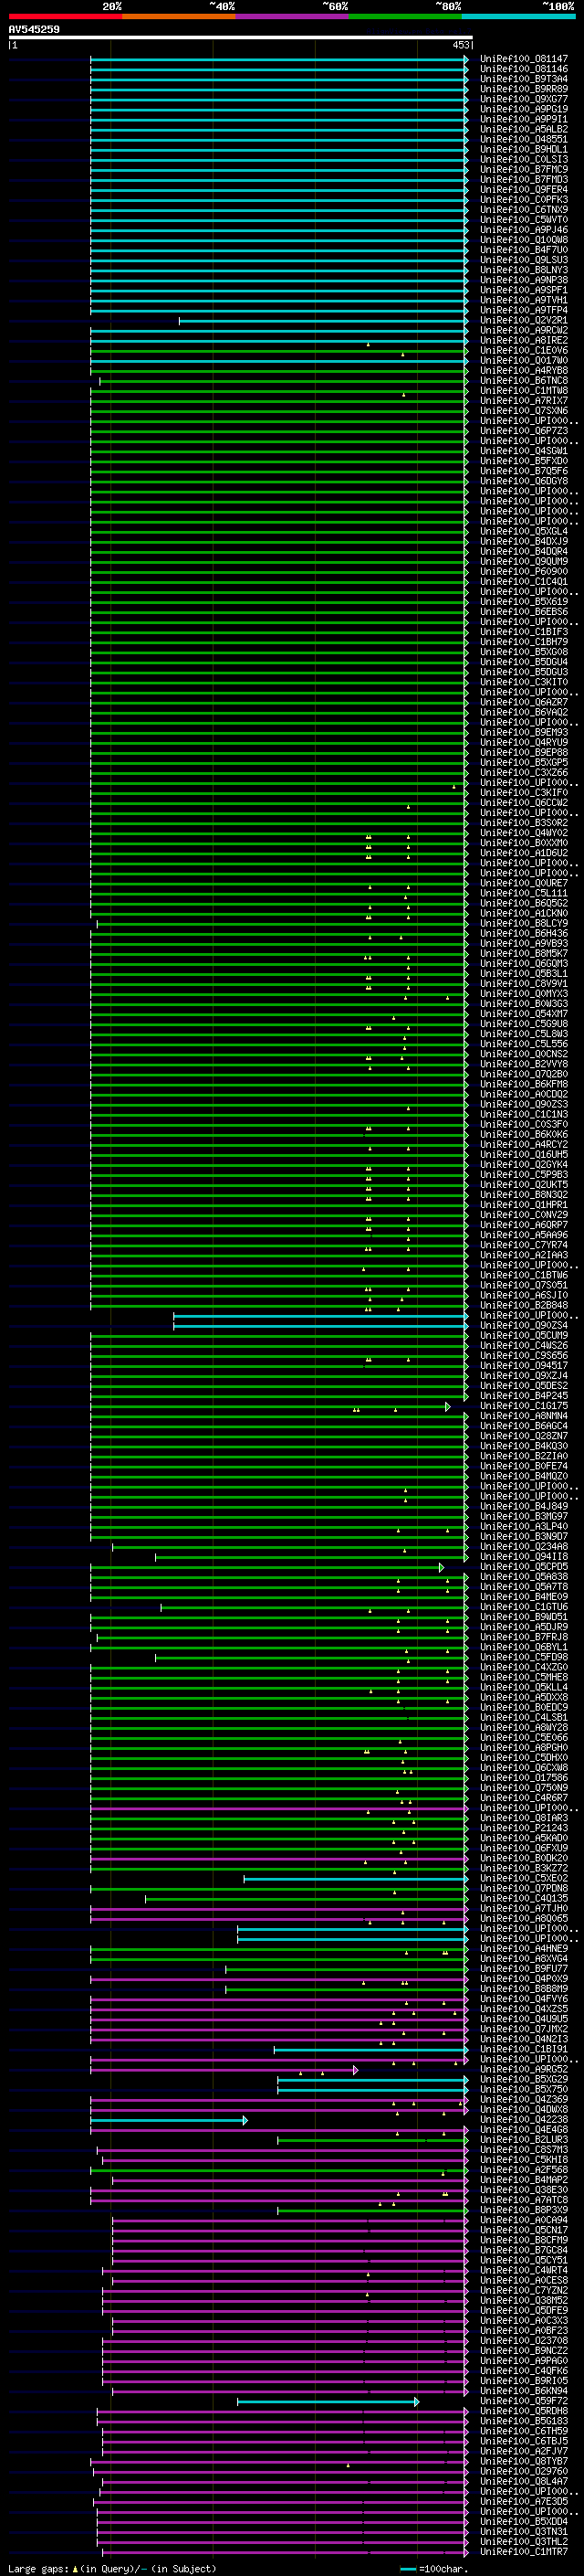Select the UniRef100_C6TNX9 entry
Viewport: 584px width, 2576px height.
[524, 210]
